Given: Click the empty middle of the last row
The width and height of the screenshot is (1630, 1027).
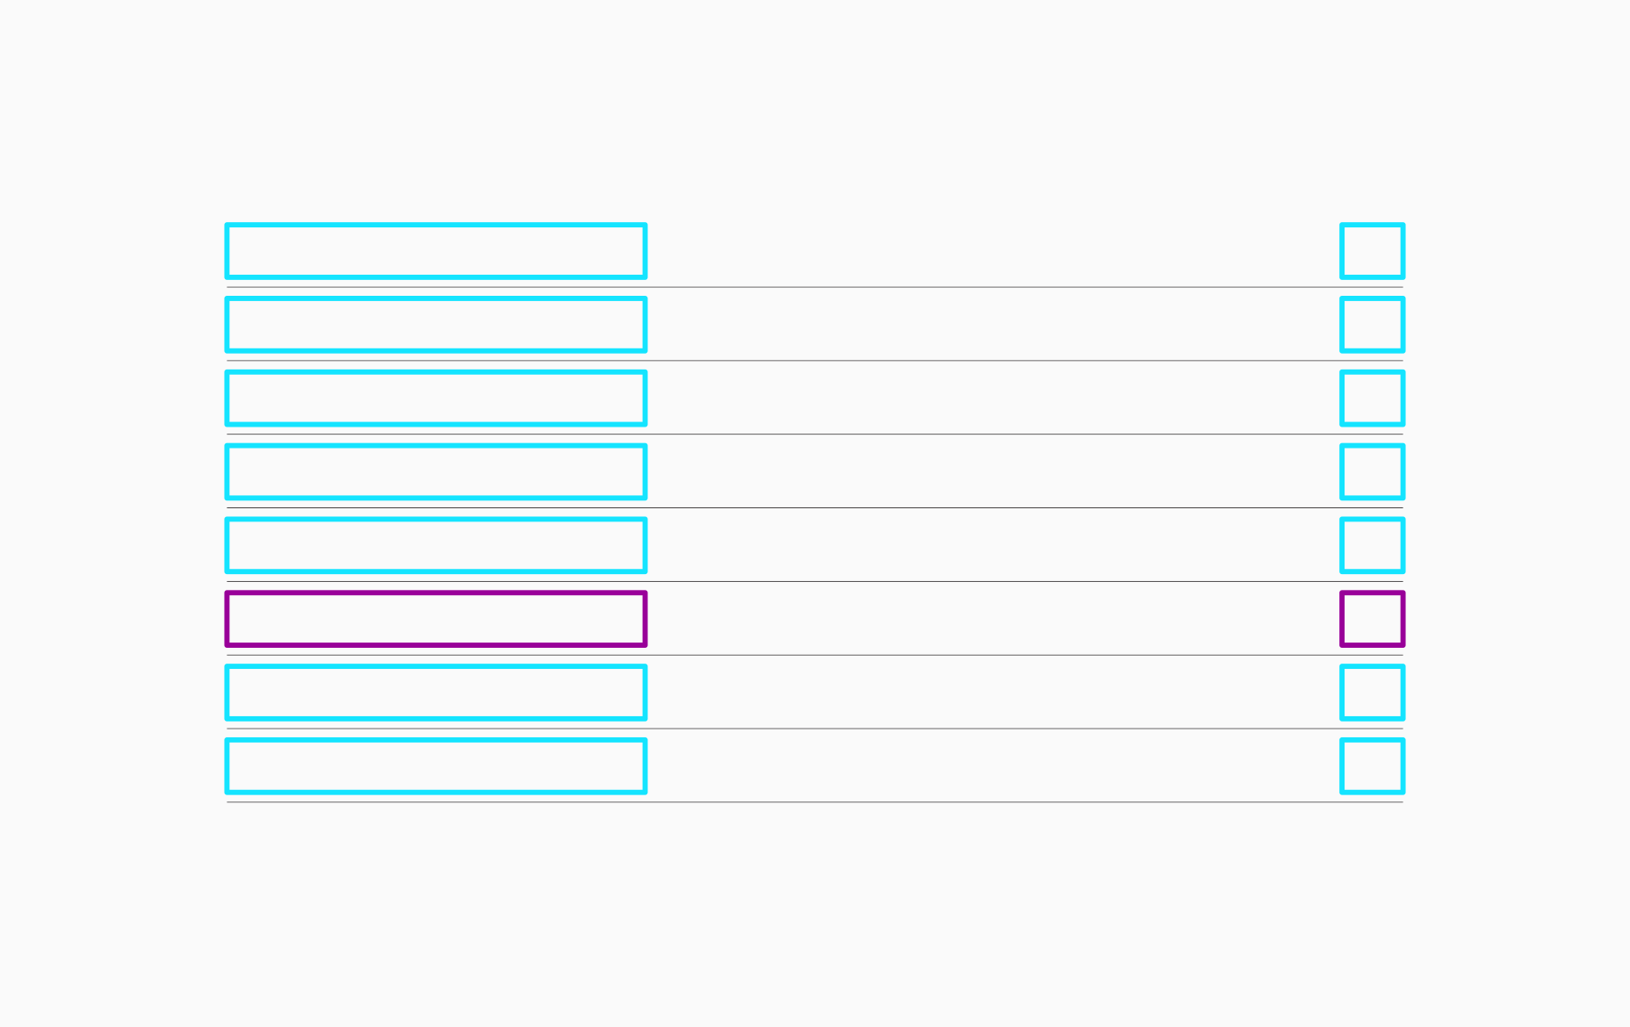Looking at the screenshot, I should [x=993, y=766].
